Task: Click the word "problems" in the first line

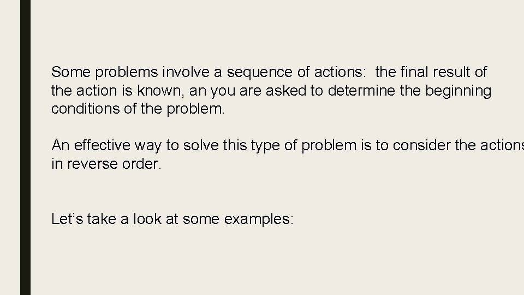Action: point(126,73)
